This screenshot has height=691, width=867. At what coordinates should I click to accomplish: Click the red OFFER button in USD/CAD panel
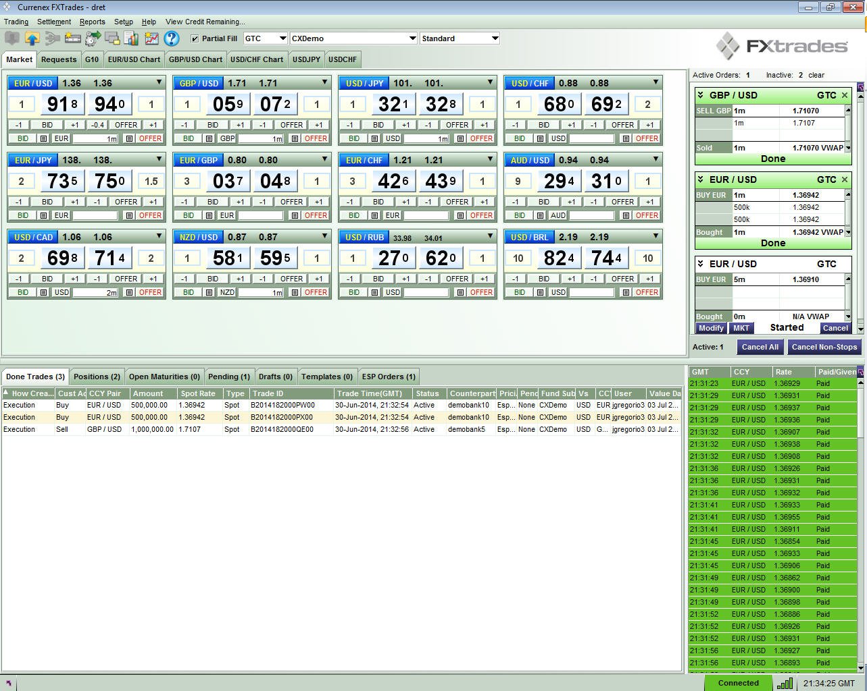[150, 292]
